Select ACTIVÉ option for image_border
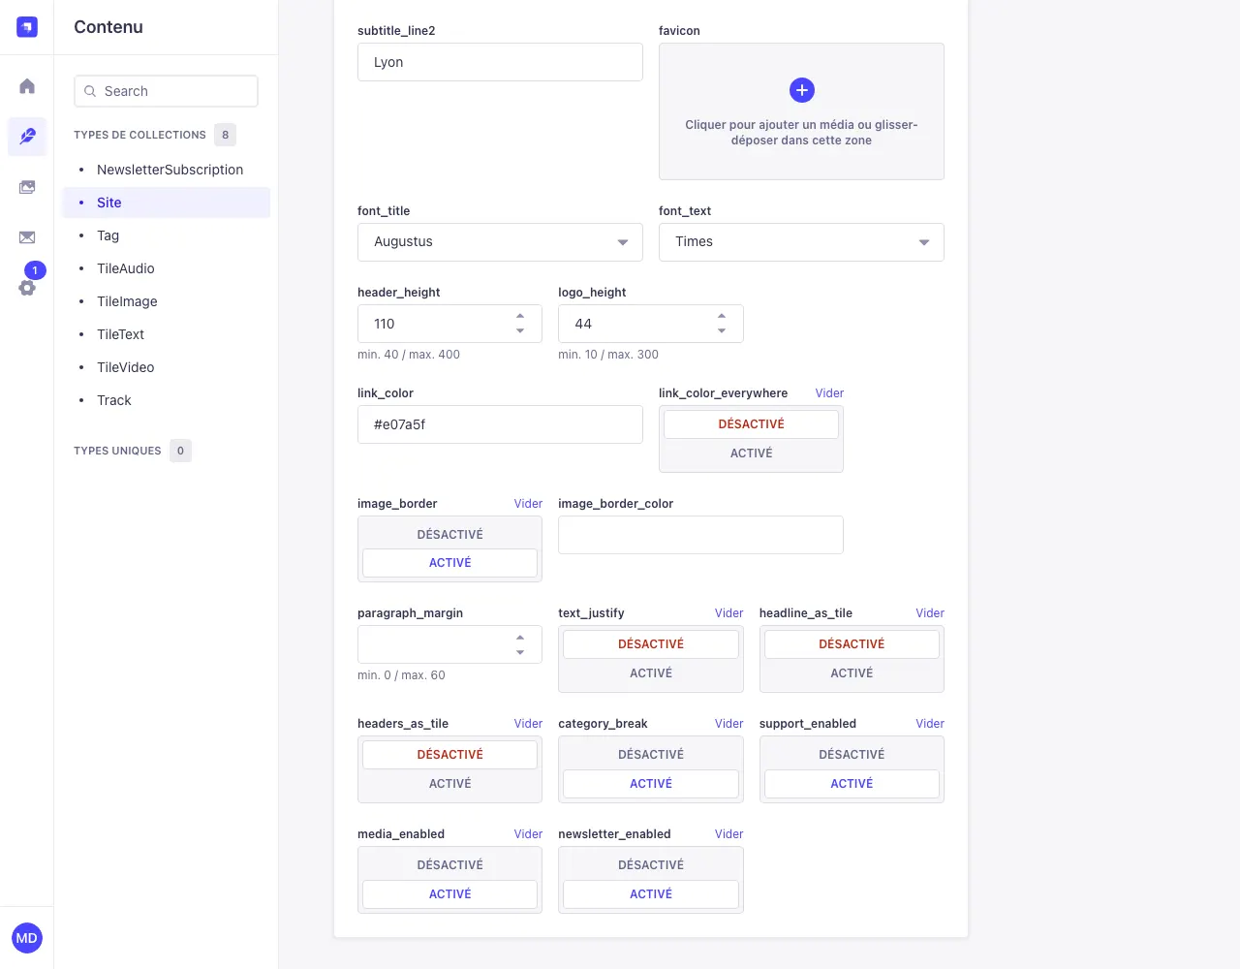 (449, 563)
